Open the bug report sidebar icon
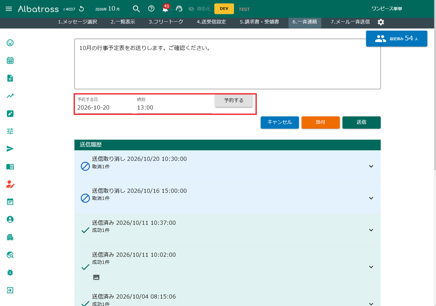 point(10,273)
